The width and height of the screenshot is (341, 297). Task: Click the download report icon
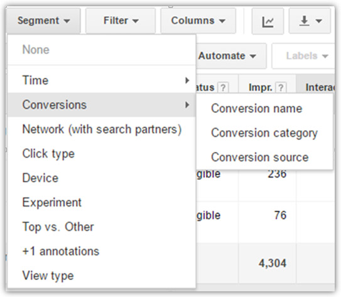tap(304, 21)
